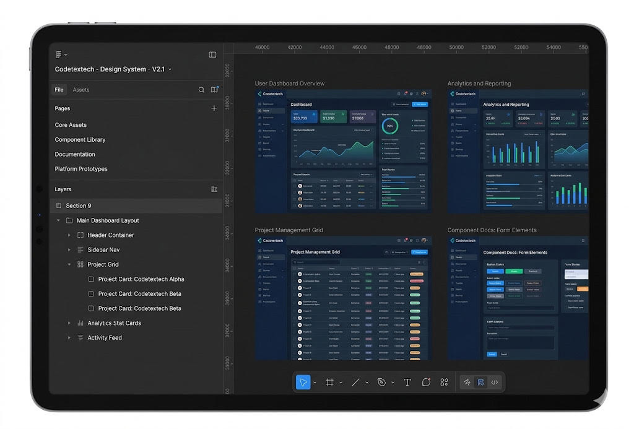Select the Sidebar Nav layer name
This screenshot has height=429, width=634.
(x=103, y=250)
